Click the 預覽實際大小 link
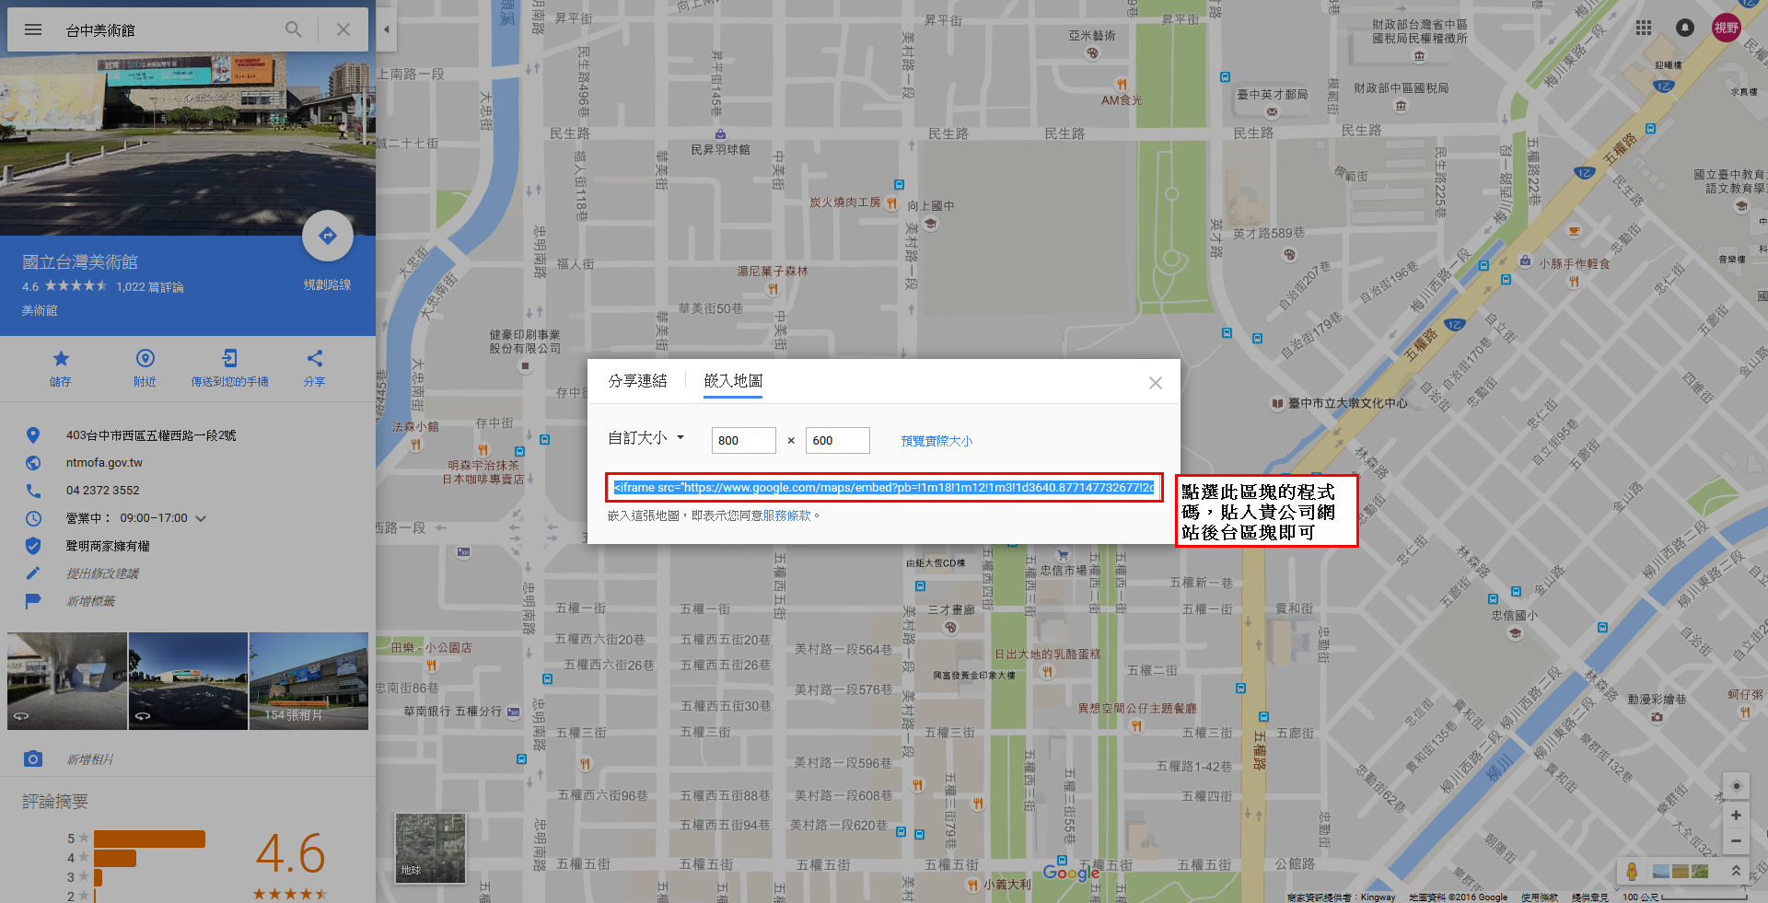 point(936,441)
